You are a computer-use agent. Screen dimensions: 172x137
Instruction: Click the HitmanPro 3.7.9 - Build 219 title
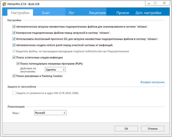point(24,4)
